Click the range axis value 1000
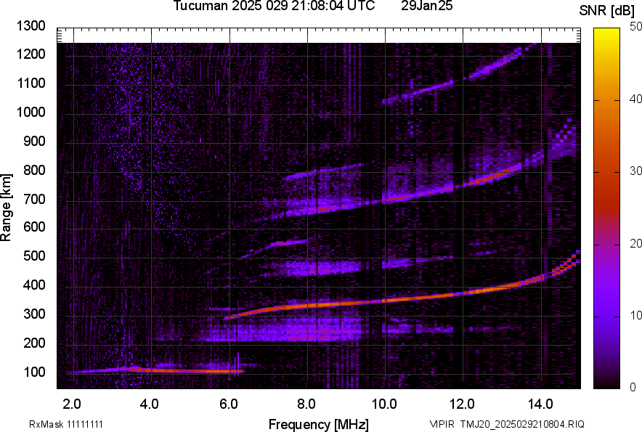This screenshot has width=642, height=432. [31, 112]
